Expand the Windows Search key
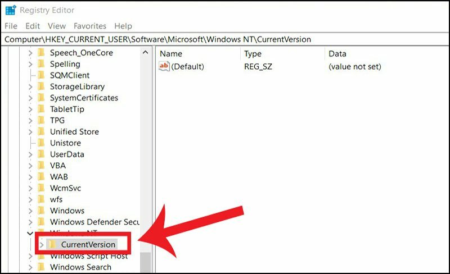Screen dimensions: 450x274 pos(30,267)
